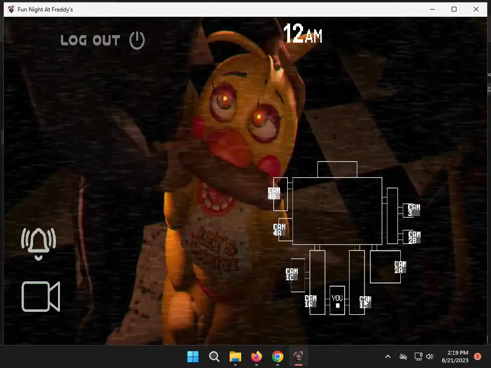Switch to CAM 4A on map
491x368 pixels.
(279, 230)
